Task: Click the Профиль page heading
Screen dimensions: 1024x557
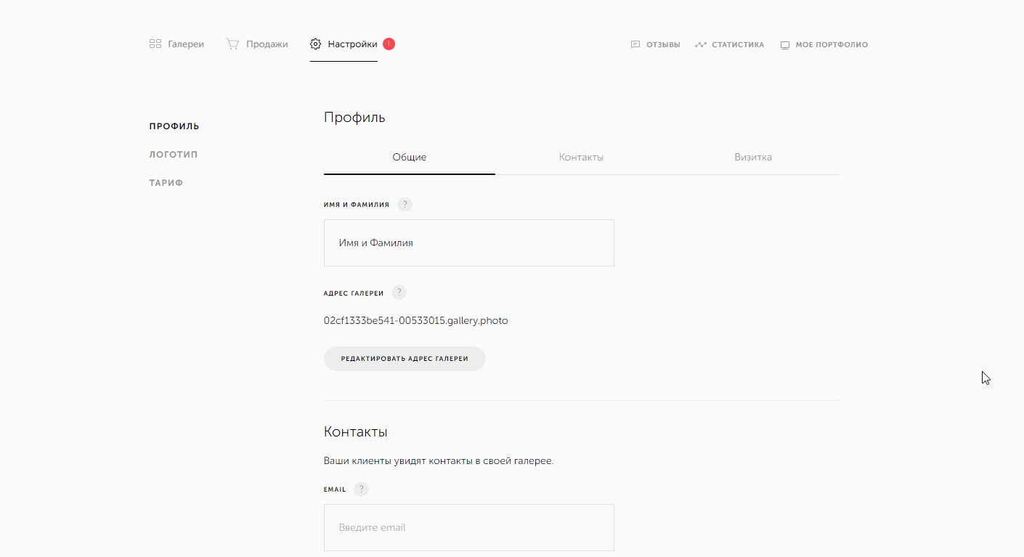Action: pyautogui.click(x=354, y=118)
